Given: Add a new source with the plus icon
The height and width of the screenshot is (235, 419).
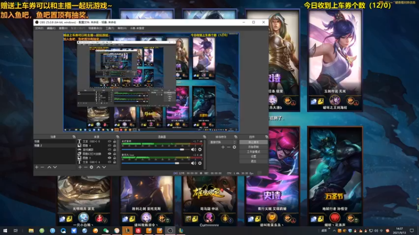Looking at the screenshot, I should 80,167.
